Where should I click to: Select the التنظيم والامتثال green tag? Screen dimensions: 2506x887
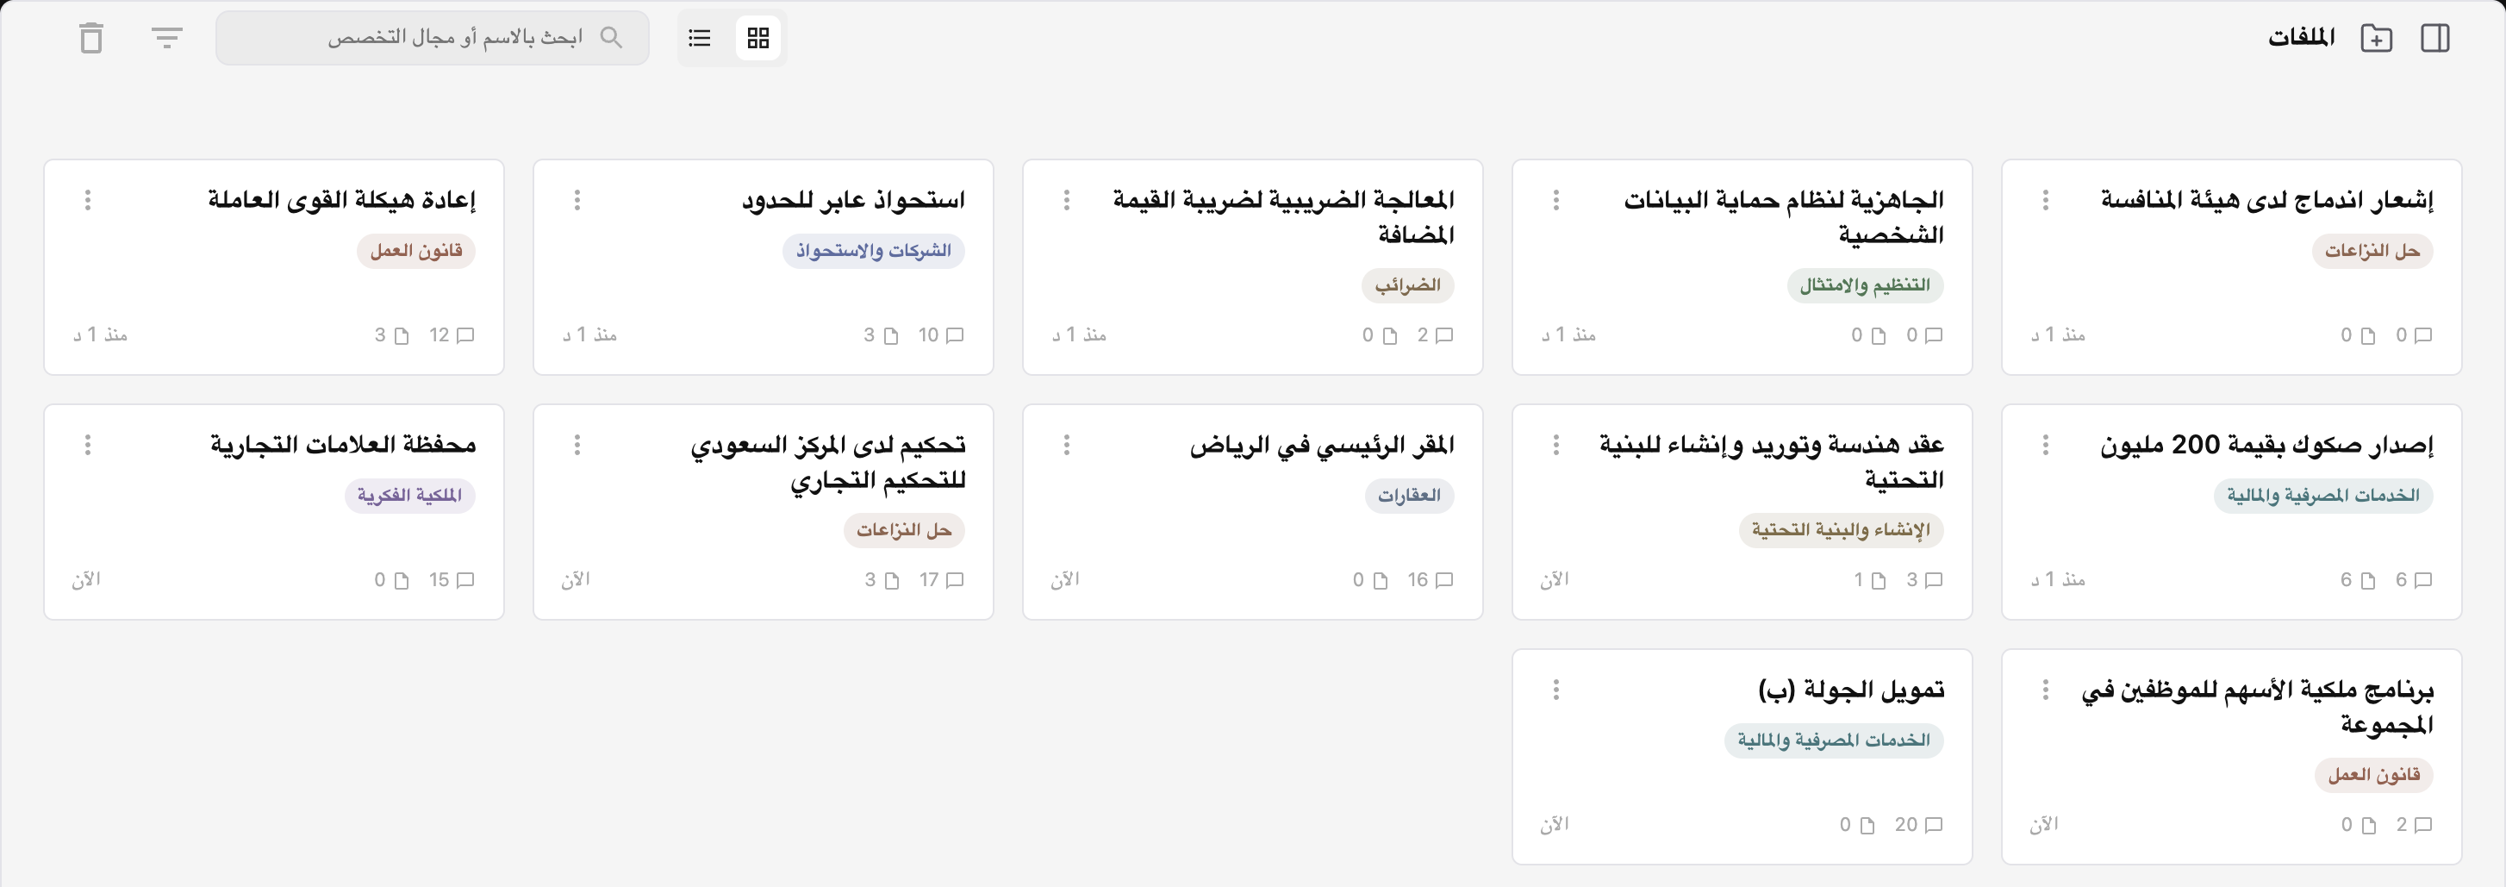(x=1865, y=285)
